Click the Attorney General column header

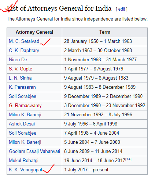(34, 32)
